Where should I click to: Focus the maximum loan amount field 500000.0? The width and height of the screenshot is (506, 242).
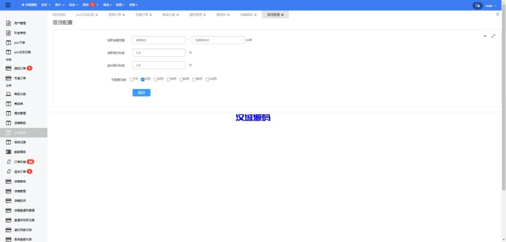point(218,40)
